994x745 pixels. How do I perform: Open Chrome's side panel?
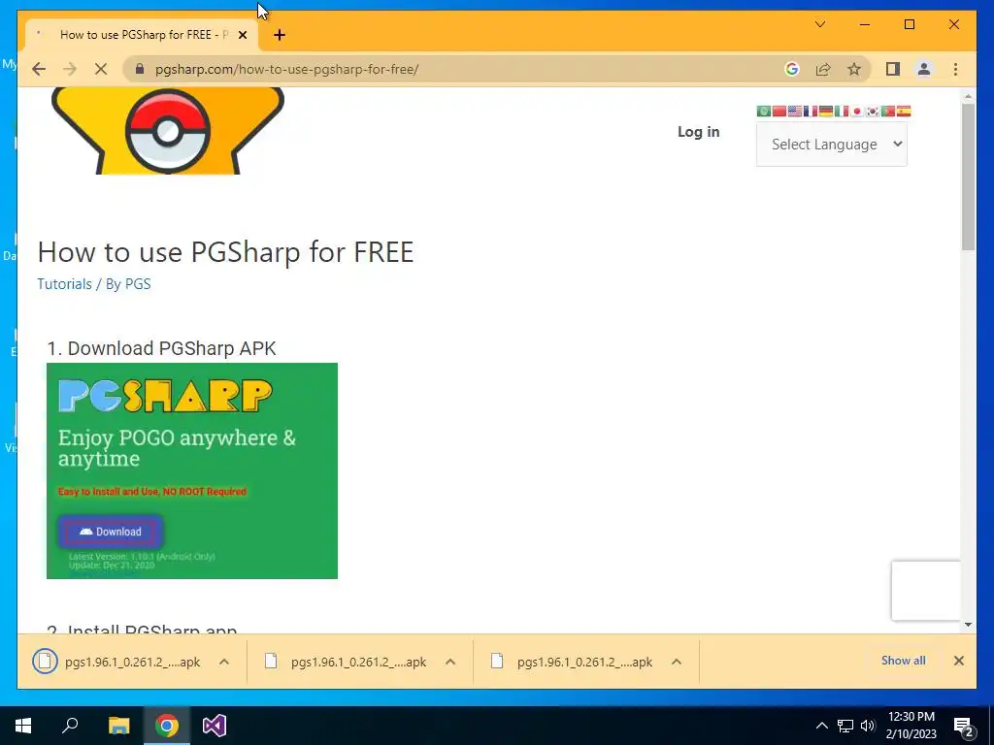coord(893,69)
